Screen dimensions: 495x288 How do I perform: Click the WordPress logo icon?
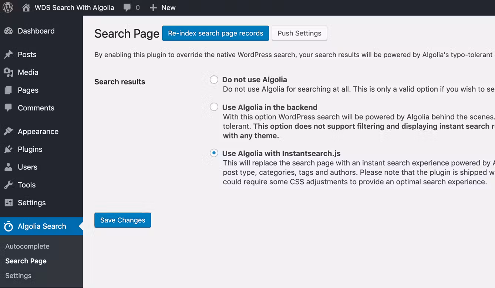point(8,7)
